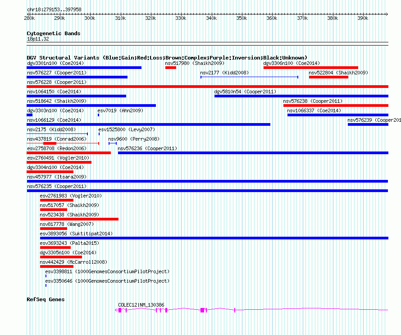Open dgv5810n54 (Cooper2011) gain variant
Viewport: 401px width, 335px height.
(x=301, y=96)
